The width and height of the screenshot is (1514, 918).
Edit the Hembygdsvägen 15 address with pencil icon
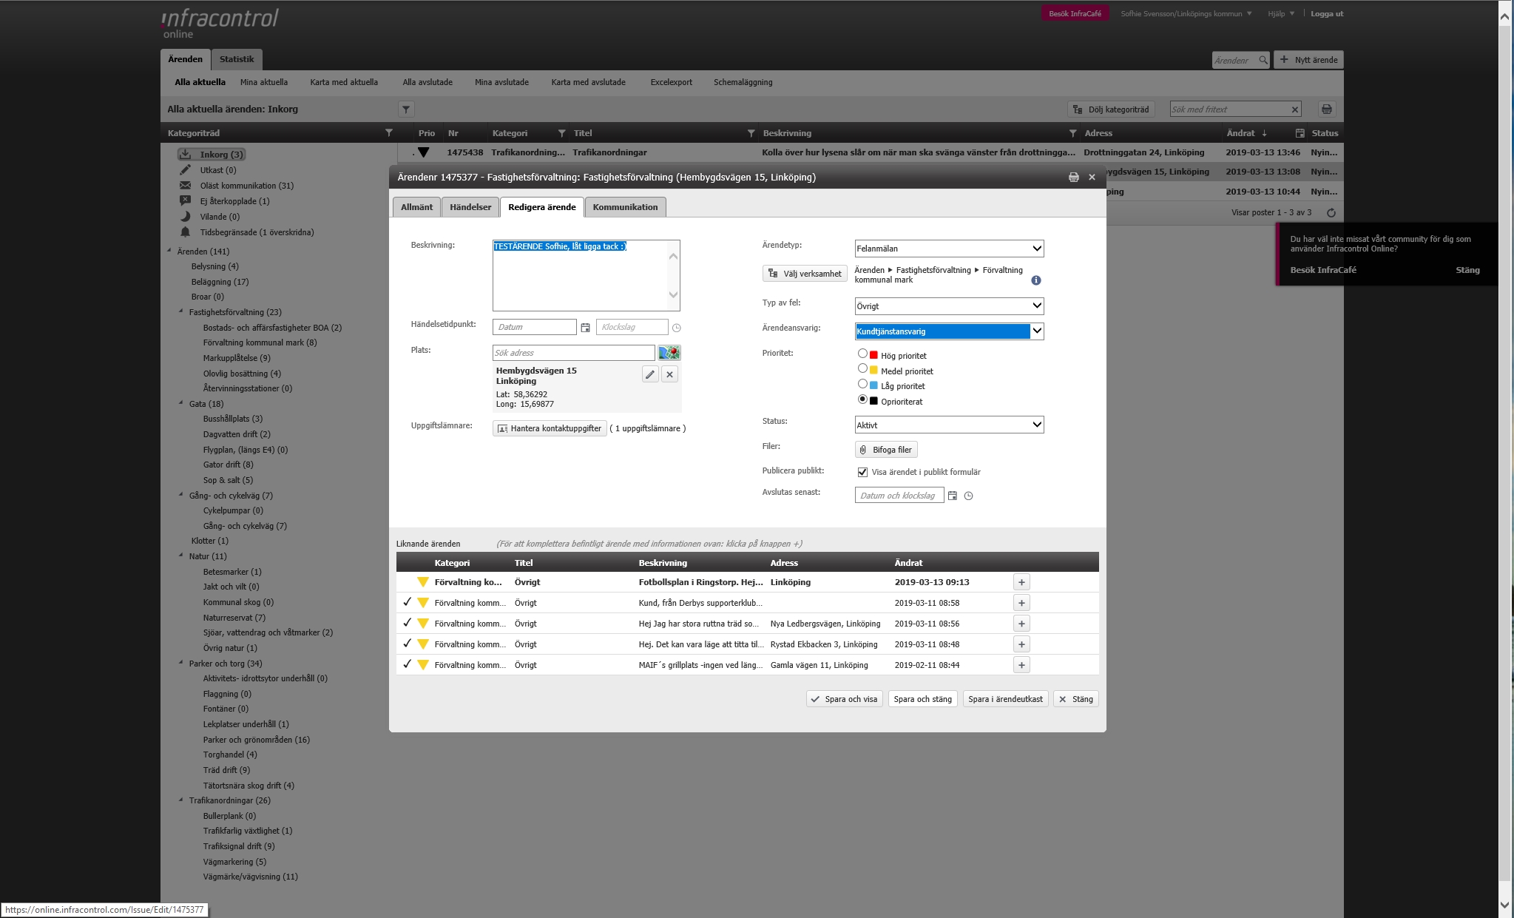(649, 374)
